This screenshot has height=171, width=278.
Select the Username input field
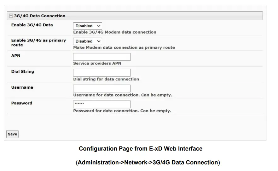(x=102, y=88)
